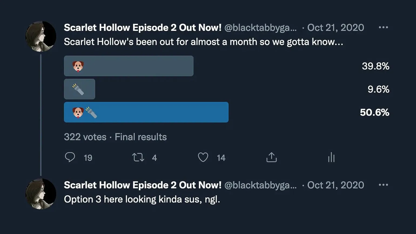Click the 322 votes count text
416x234 pixels.
[85, 137]
